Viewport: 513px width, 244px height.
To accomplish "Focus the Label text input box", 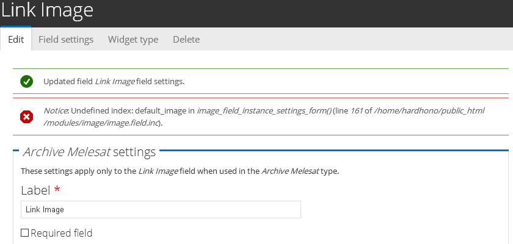I will [161, 209].
